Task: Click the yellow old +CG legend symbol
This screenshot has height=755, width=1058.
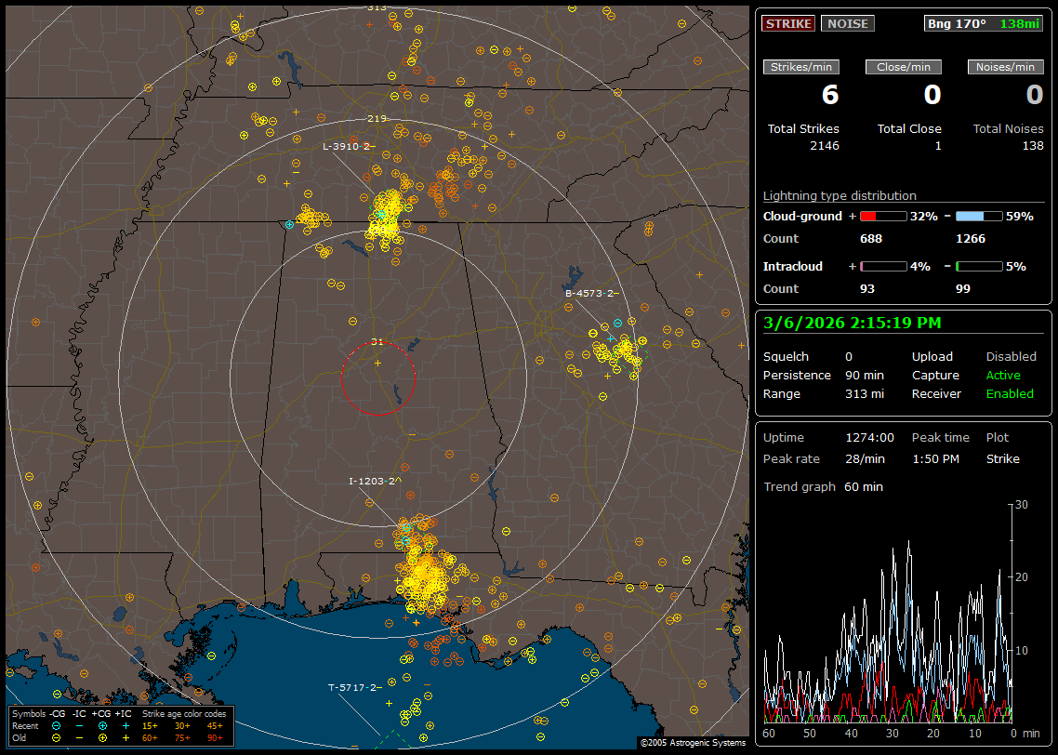Action: (x=102, y=737)
